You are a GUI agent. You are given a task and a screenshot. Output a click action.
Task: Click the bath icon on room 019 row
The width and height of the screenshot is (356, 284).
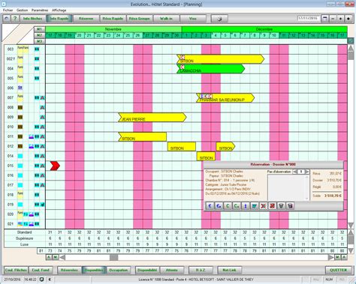tap(42, 205)
